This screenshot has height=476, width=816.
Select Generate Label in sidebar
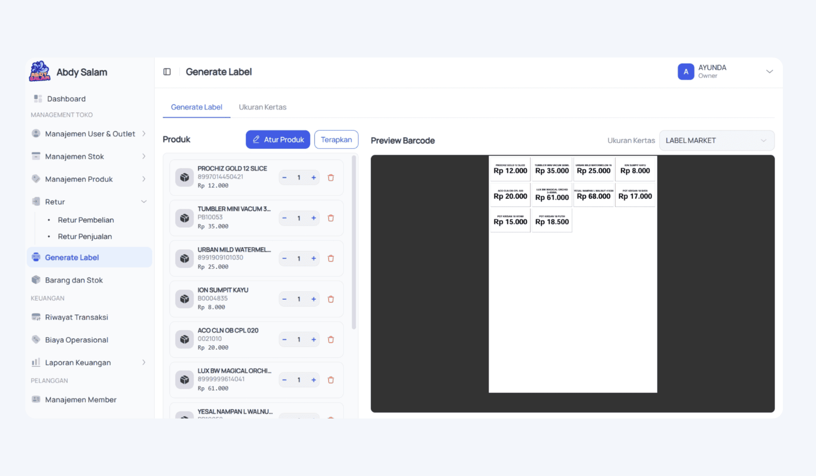click(89, 257)
